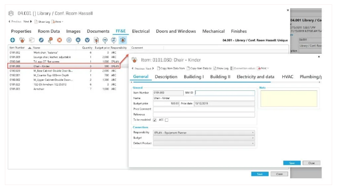
Task: Select the FF&E tab
Action: (120, 31)
